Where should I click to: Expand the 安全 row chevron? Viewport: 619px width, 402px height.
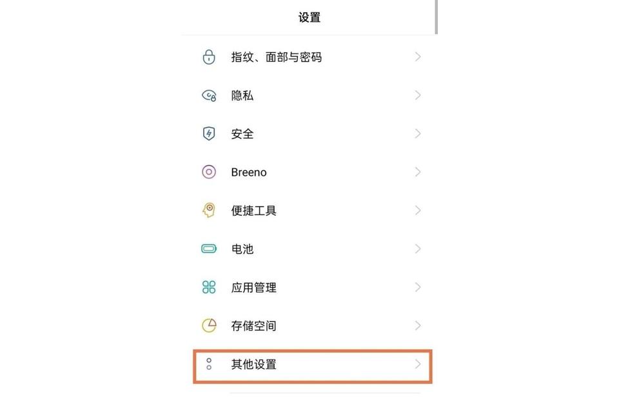tap(418, 134)
